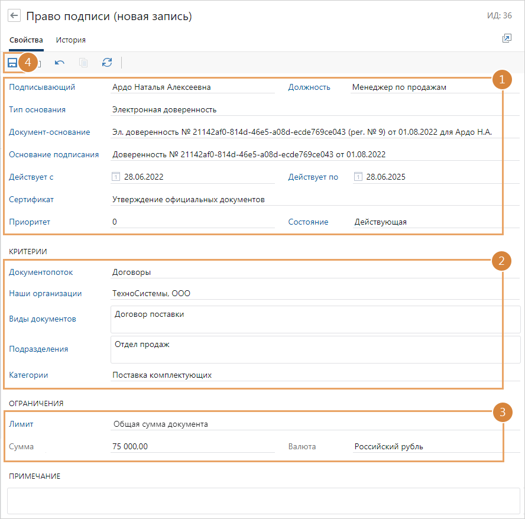The width and height of the screenshot is (525, 519).
Task: Click the 'Приоритет' input field
Action: [192, 222]
